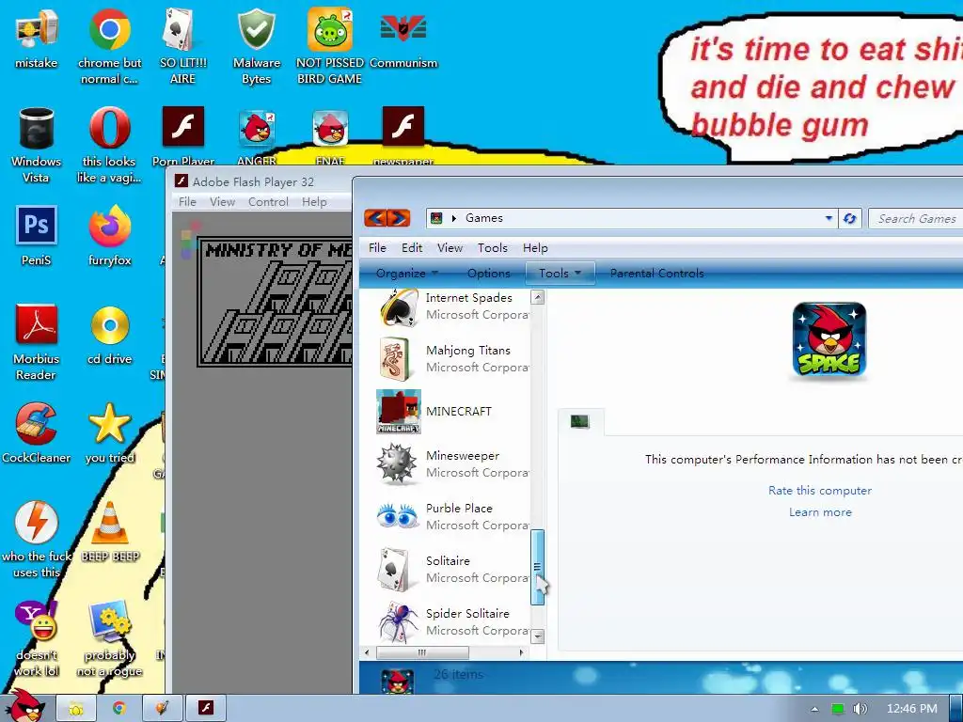963x722 pixels.
Task: Click the Angry Birds Start button
Action: 24,706
